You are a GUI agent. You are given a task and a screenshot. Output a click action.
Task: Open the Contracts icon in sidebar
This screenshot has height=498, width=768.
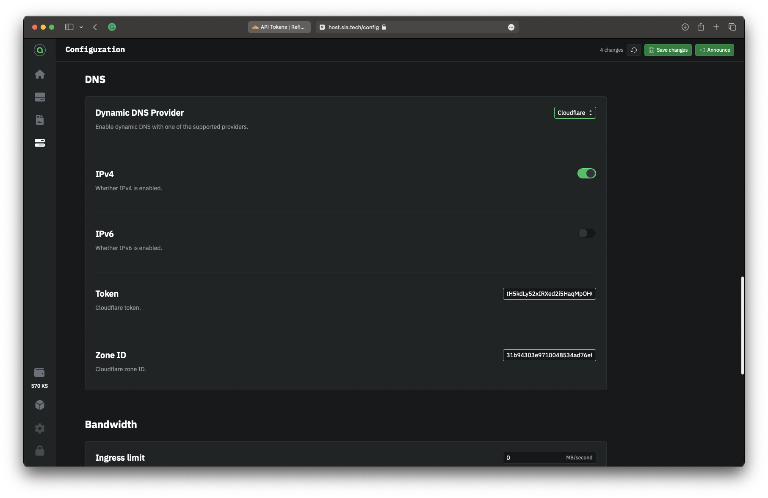(x=40, y=120)
